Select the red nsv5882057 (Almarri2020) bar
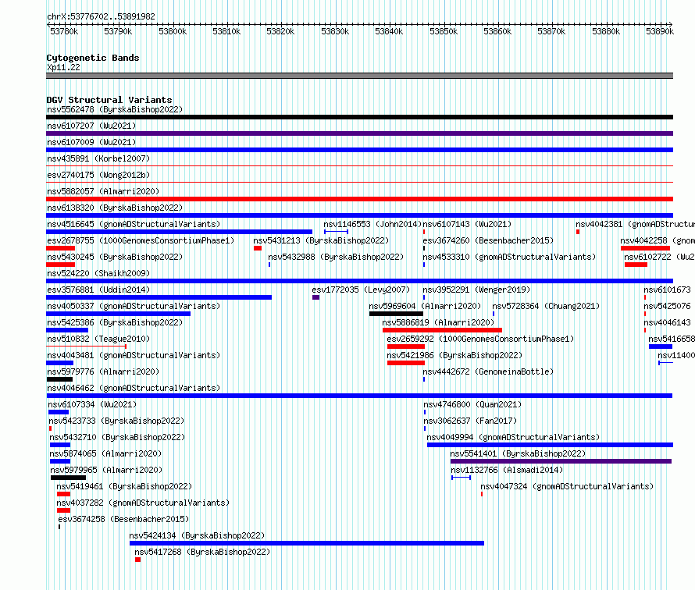Image resolution: width=695 pixels, height=590 pixels. pos(359,199)
